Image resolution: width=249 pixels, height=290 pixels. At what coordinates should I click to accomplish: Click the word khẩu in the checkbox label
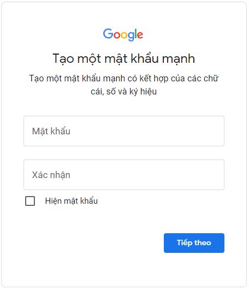point(88,200)
